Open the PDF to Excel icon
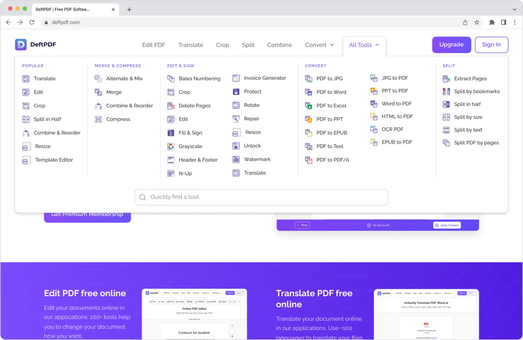This screenshot has width=523, height=340. tap(308, 106)
